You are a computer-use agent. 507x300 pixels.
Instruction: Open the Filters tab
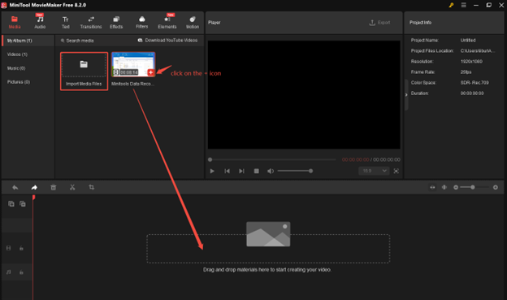click(x=141, y=22)
